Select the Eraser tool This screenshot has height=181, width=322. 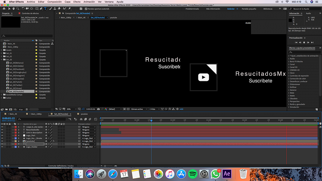pos(59,9)
